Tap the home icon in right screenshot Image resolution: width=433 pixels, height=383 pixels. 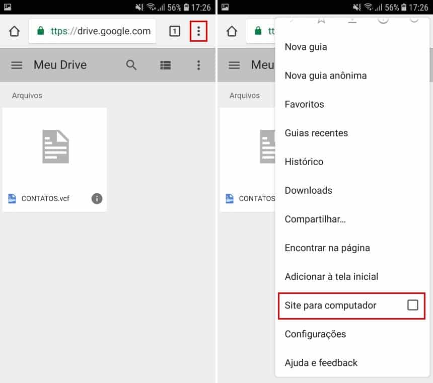click(232, 31)
